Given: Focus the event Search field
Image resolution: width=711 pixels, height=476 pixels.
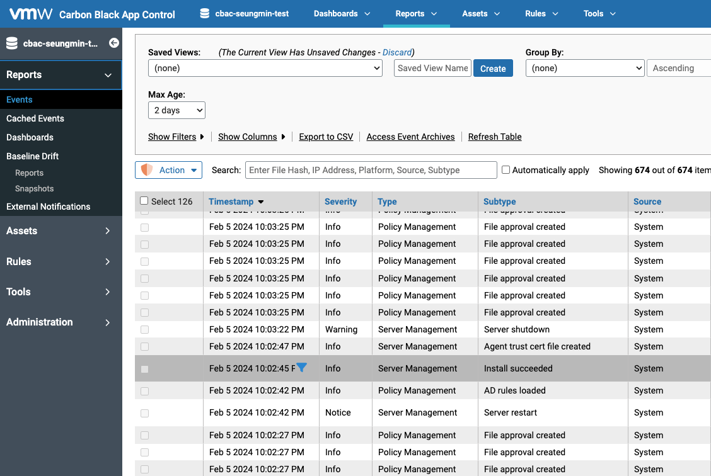Looking at the screenshot, I should [371, 170].
